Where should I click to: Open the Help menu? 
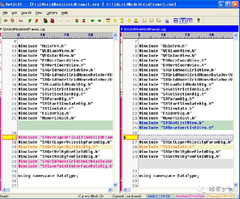point(65,13)
